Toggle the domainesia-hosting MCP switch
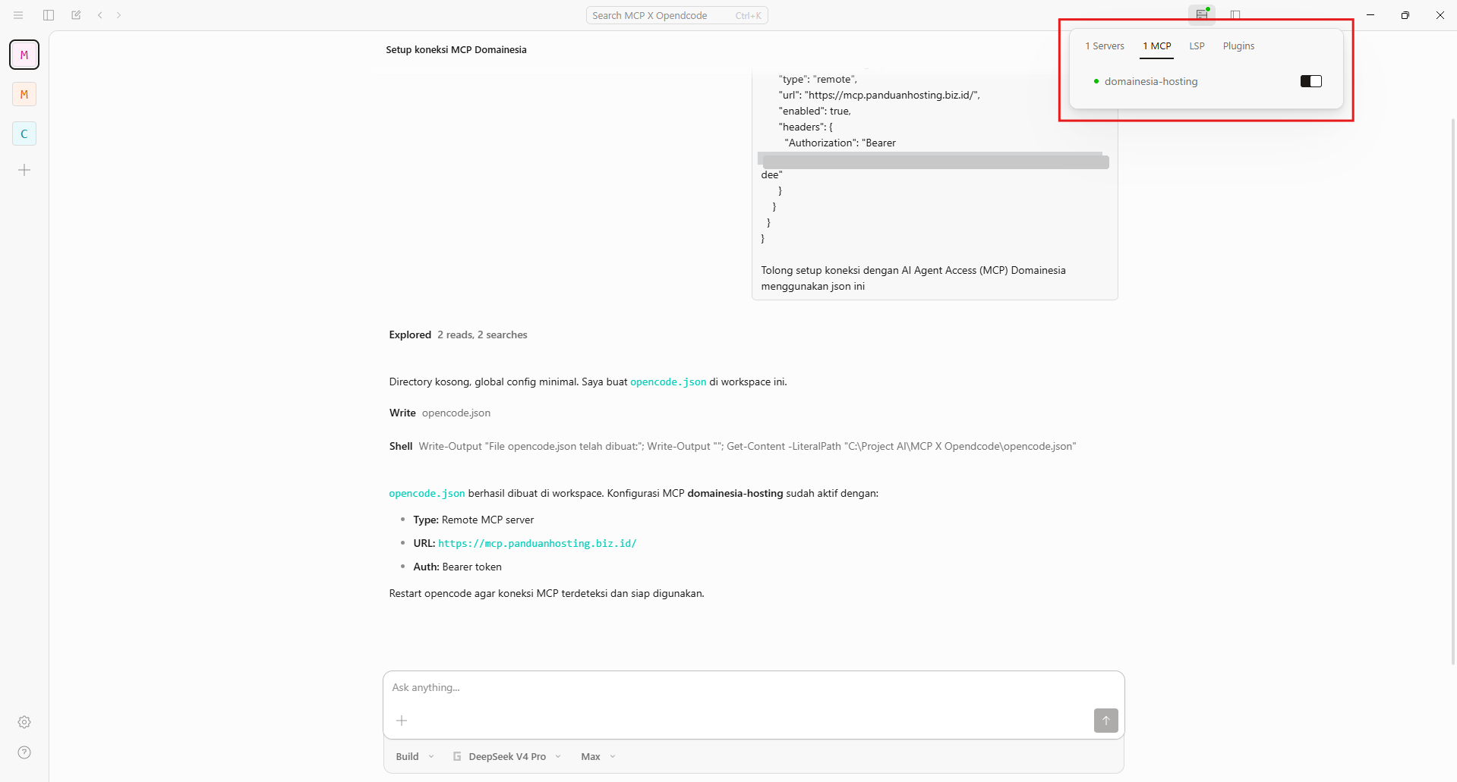Image resolution: width=1457 pixels, height=782 pixels. (1311, 81)
